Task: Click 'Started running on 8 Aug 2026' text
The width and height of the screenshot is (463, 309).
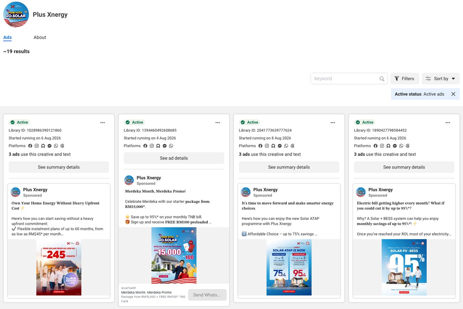Action: pyautogui.click(x=265, y=138)
